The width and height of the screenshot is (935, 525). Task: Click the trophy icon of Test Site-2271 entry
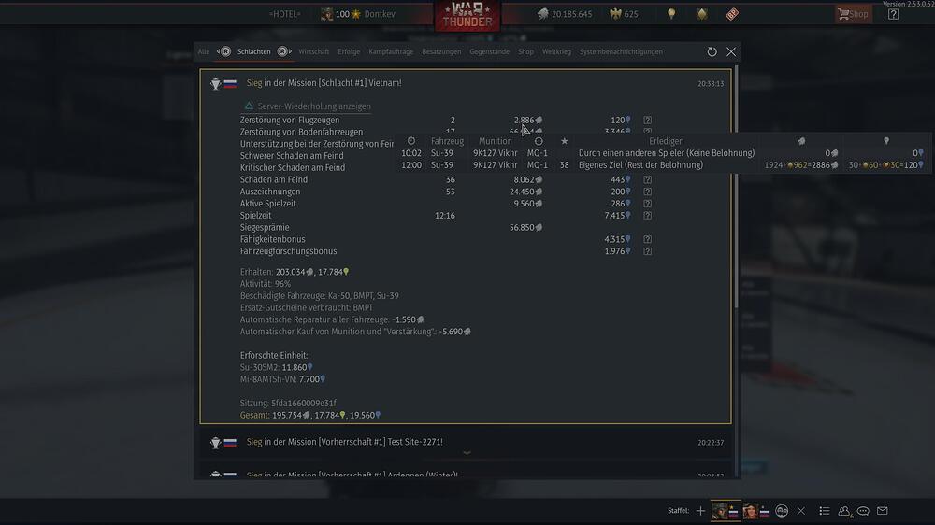click(215, 443)
